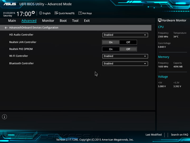Click the globe language icon
190x143 pixels.
tap(41, 13)
